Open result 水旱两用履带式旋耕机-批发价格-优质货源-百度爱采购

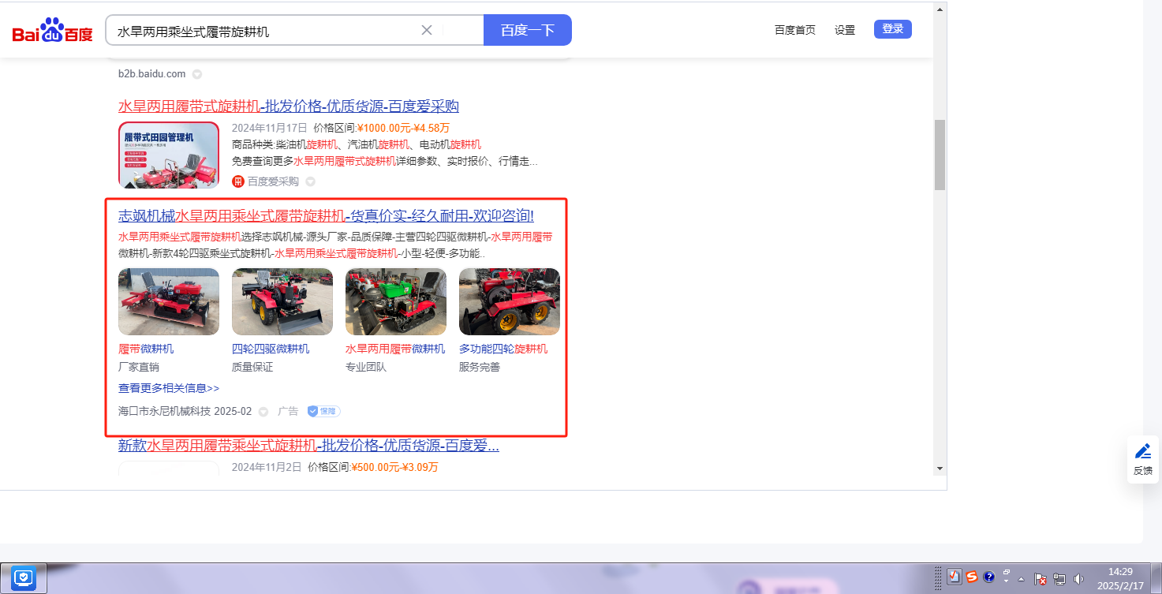pyautogui.click(x=289, y=106)
